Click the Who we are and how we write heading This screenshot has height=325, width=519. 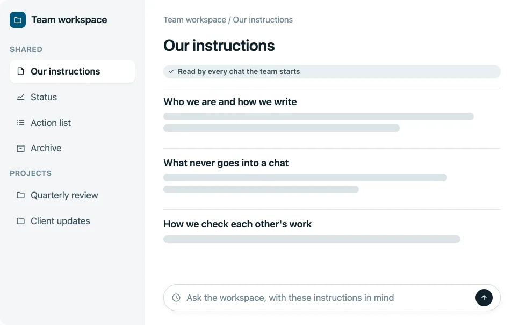coord(230,102)
